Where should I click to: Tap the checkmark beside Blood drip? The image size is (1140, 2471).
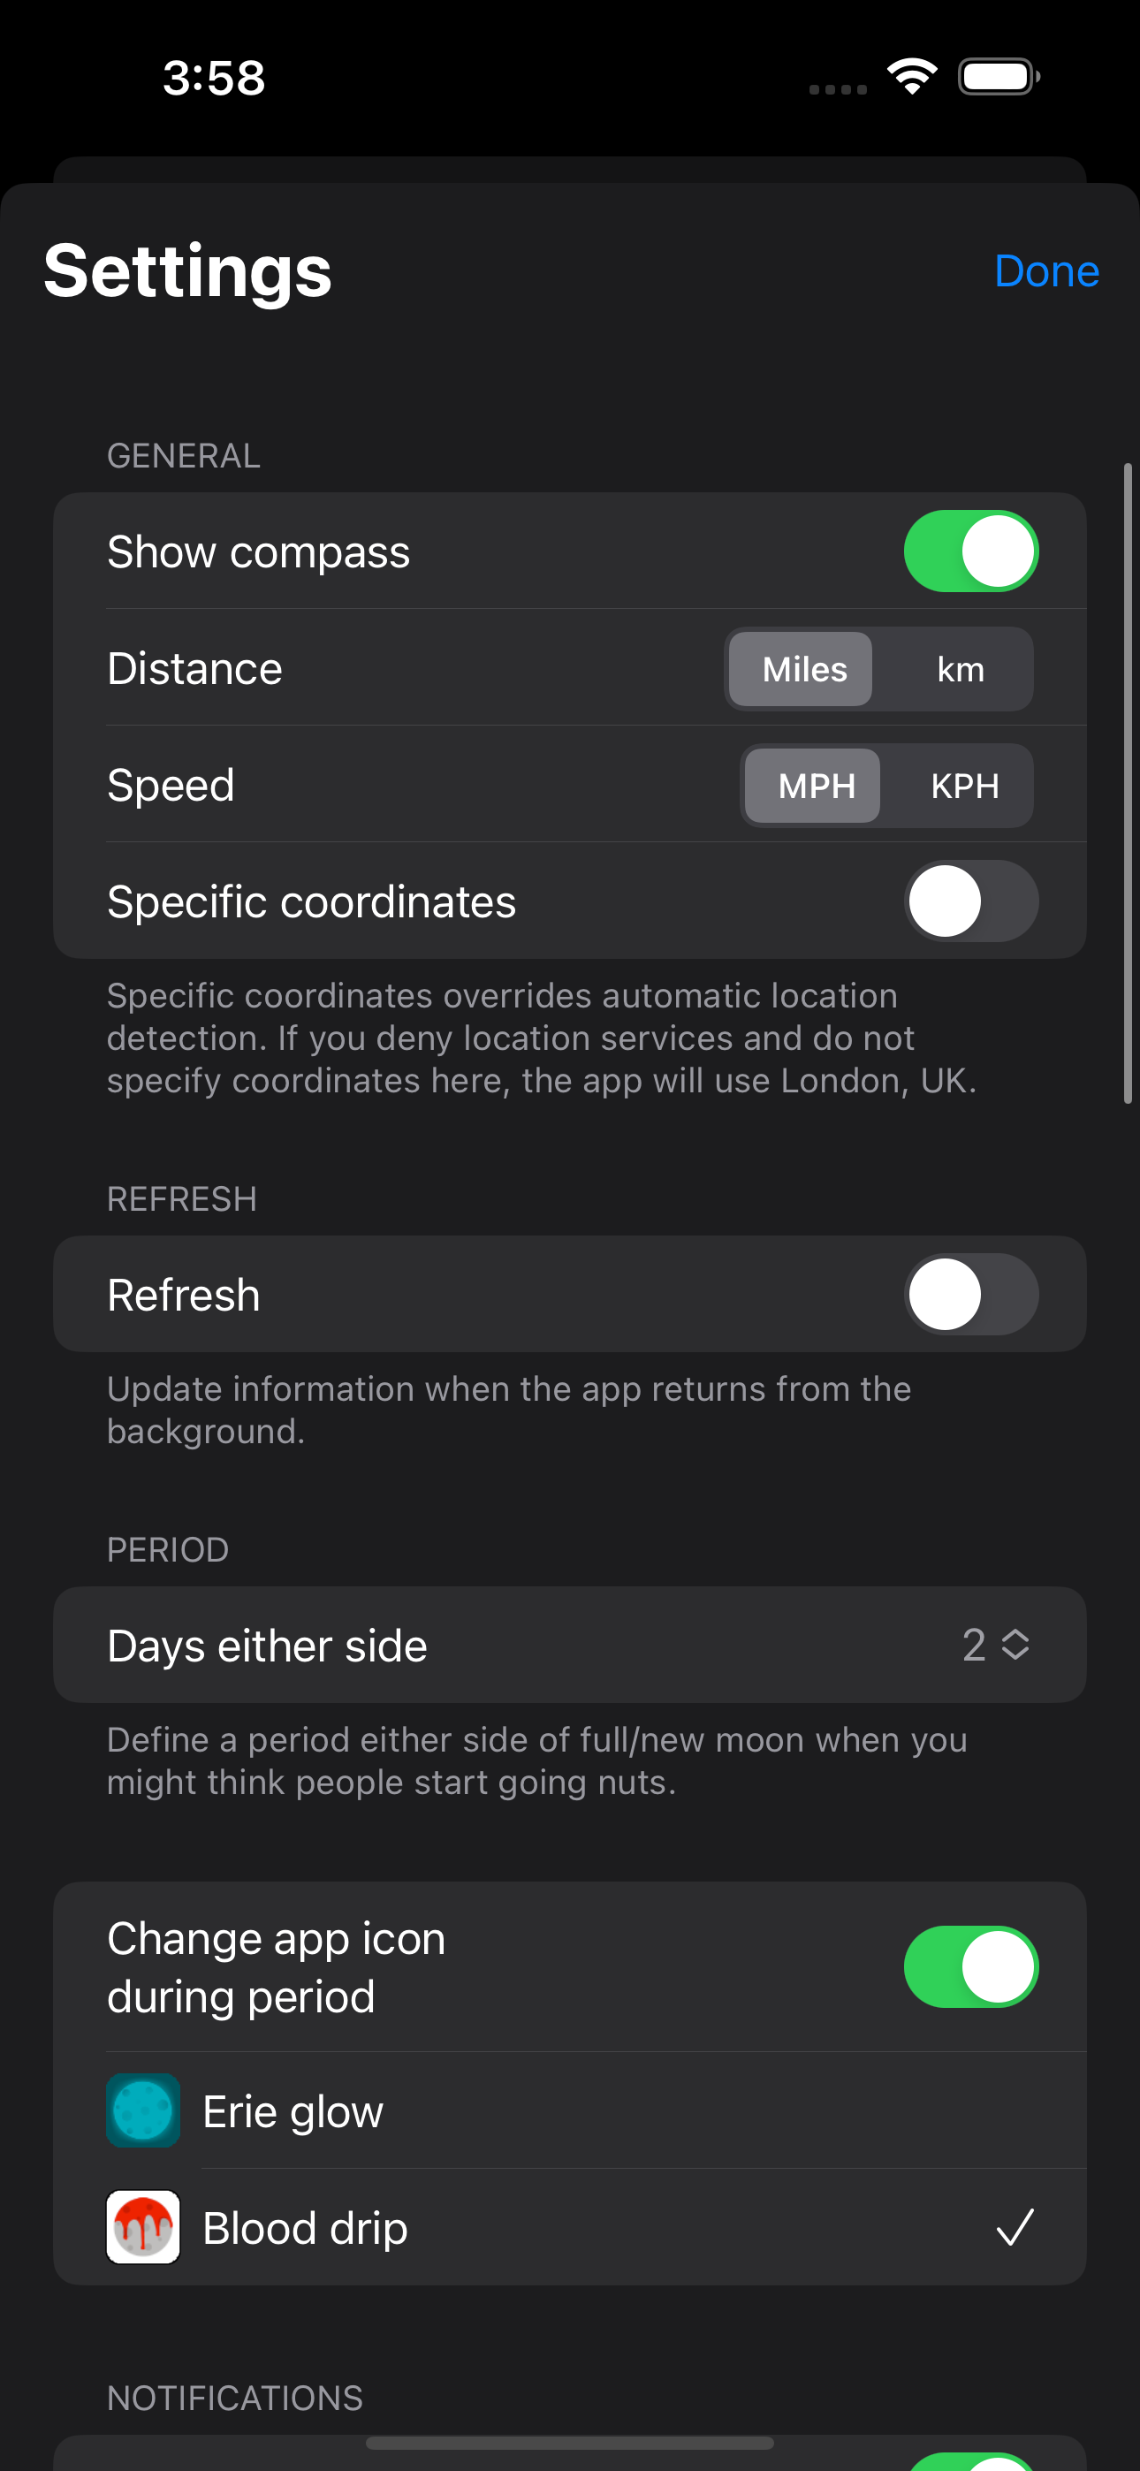point(1015,2226)
